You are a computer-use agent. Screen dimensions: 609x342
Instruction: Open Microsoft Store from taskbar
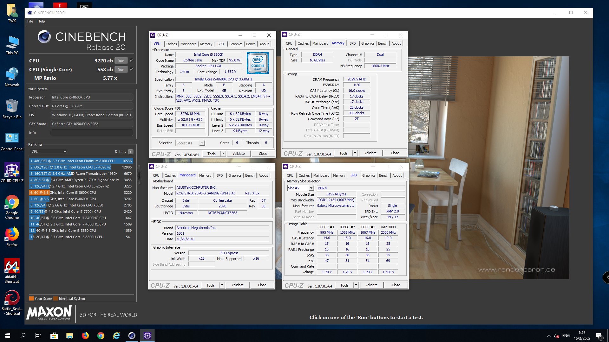pyautogui.click(x=54, y=336)
